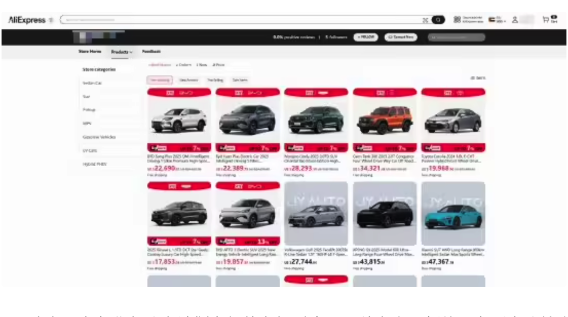Viewport: 568px width, 317px height.
Task: Click the 17,853 price
Action: (x=163, y=262)
